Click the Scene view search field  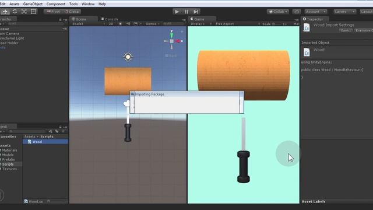[174, 24]
